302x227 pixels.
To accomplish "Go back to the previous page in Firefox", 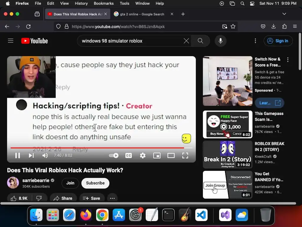I will (x=7, y=26).
